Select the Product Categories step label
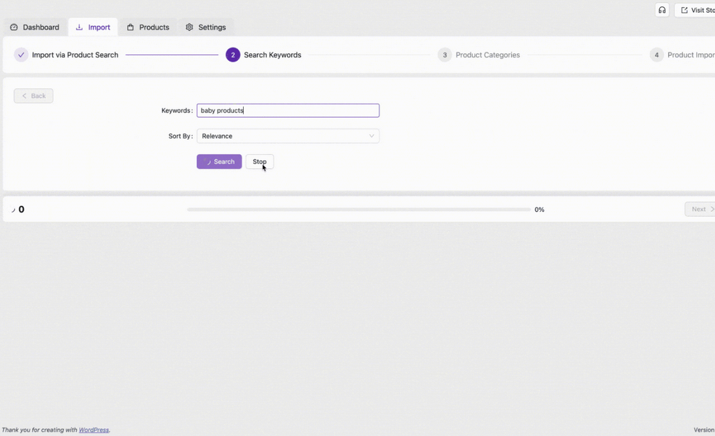The image size is (715, 436). point(487,54)
